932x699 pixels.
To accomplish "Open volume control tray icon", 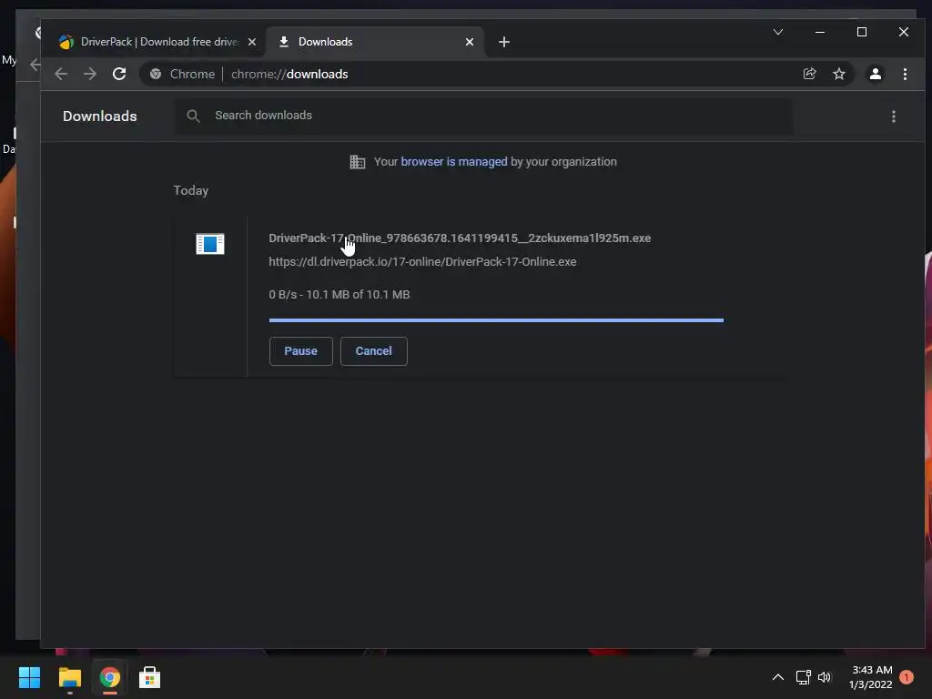I will click(x=825, y=677).
